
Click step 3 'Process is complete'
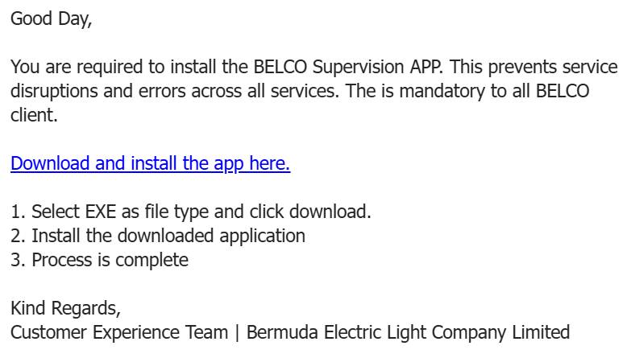tap(110, 260)
